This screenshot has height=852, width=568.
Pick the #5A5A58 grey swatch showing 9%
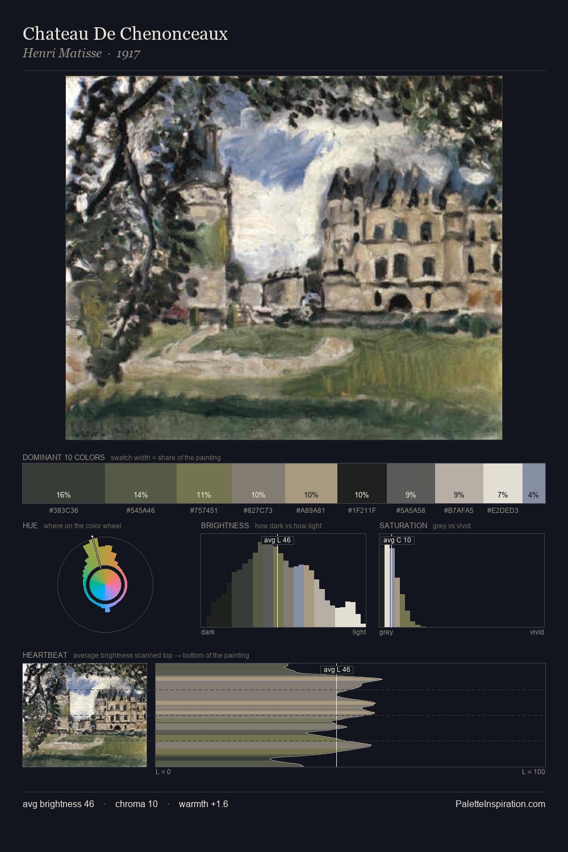click(x=411, y=483)
